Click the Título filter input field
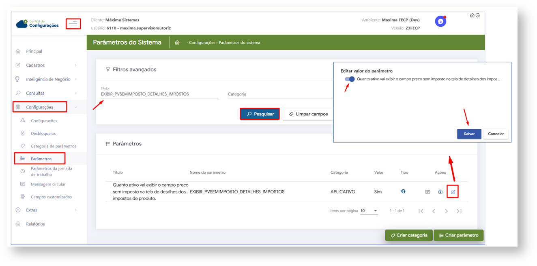Image resolution: width=537 pixels, height=266 pixels. click(x=159, y=94)
